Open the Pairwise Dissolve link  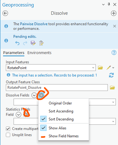[34, 24]
